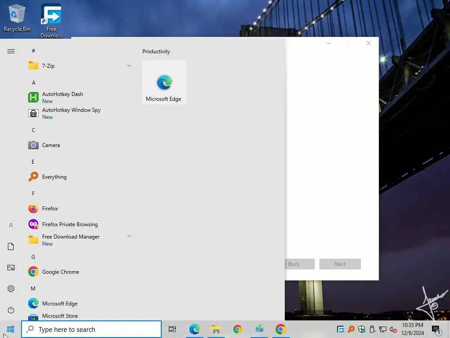Launch Everything search app

point(80,177)
